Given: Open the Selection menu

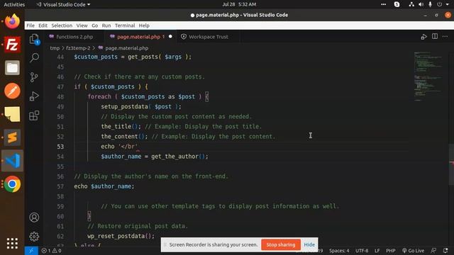Looking at the screenshot, I should click(62, 25).
